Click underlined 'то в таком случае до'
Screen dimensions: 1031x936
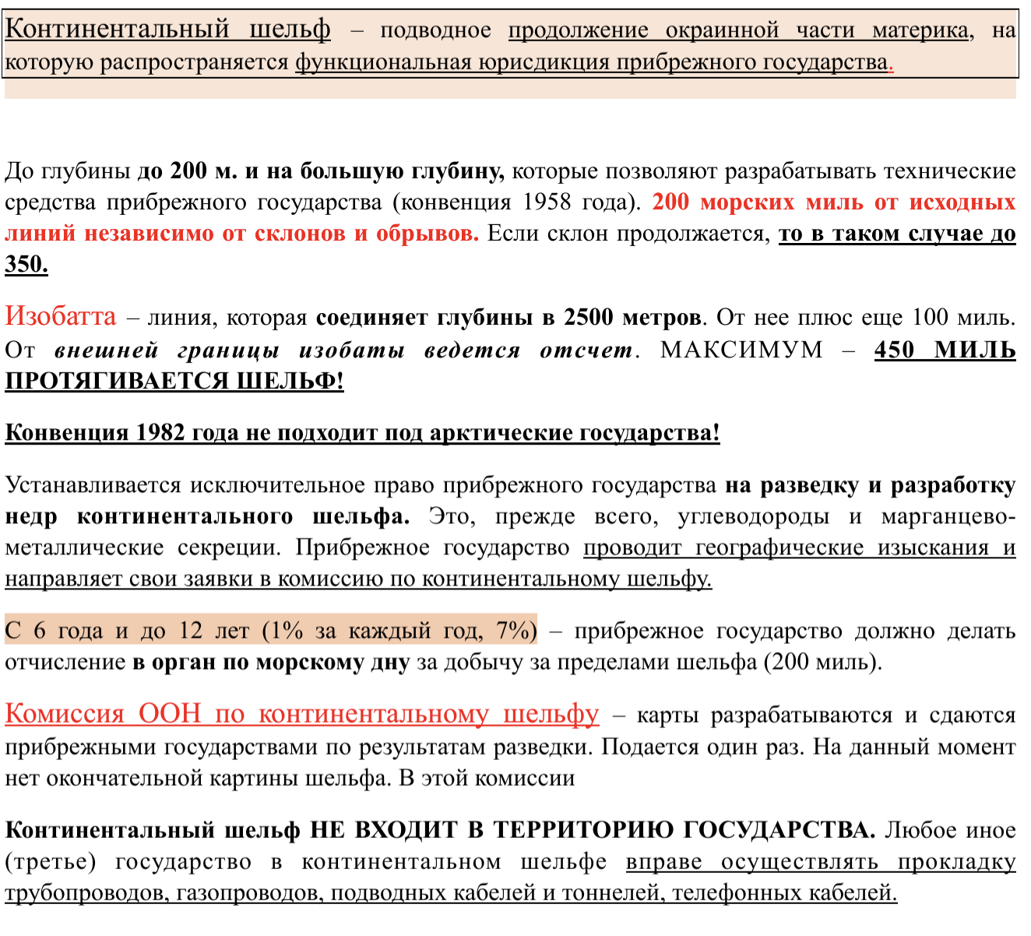point(897,233)
